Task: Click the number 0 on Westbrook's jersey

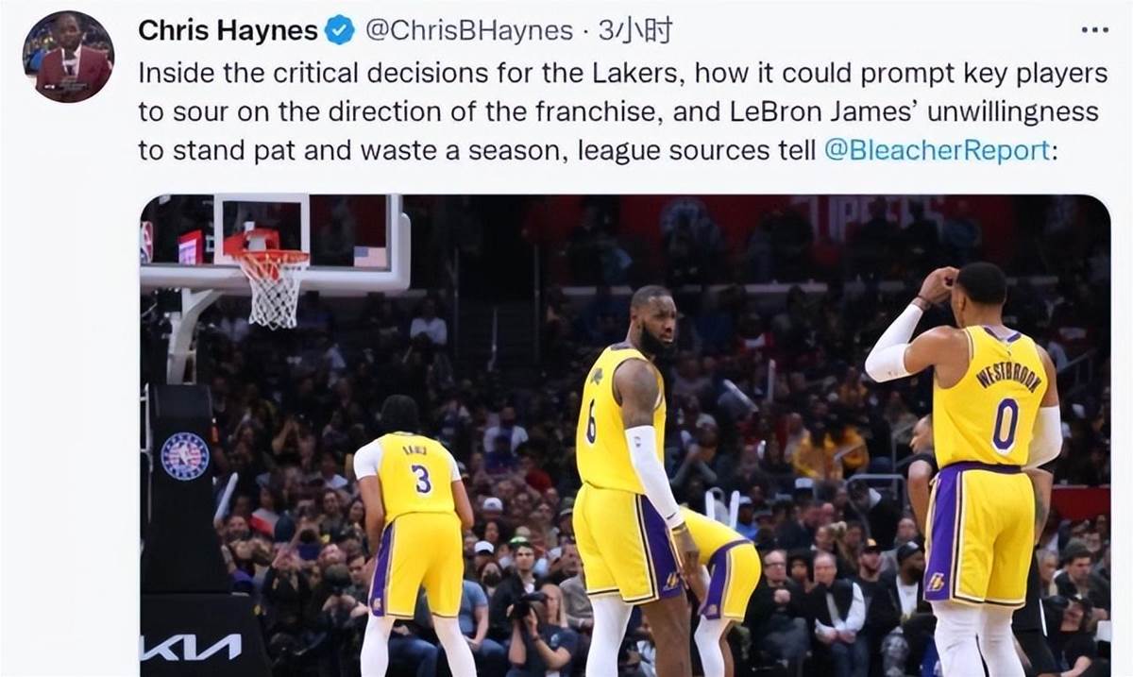Action: [x=1004, y=425]
